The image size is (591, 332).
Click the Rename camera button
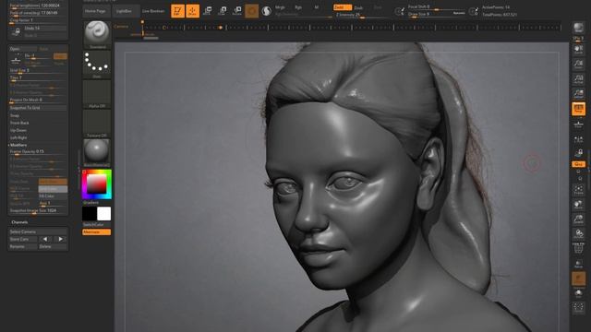pyautogui.click(x=23, y=246)
